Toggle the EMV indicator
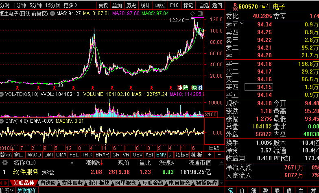 coord(161,155)
